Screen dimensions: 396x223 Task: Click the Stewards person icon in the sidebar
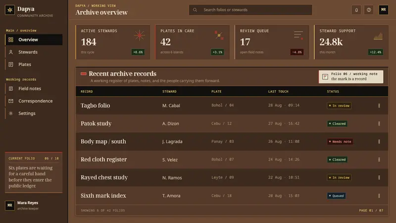pyautogui.click(x=11, y=52)
